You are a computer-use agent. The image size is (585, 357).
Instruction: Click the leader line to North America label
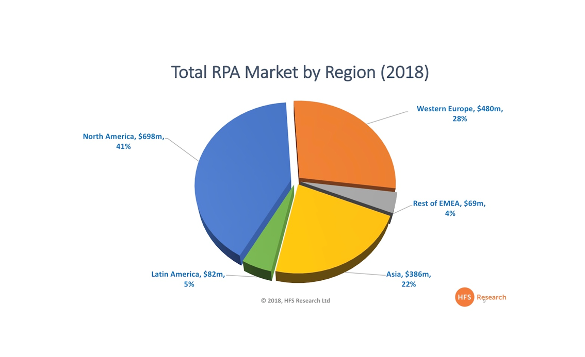(182, 149)
